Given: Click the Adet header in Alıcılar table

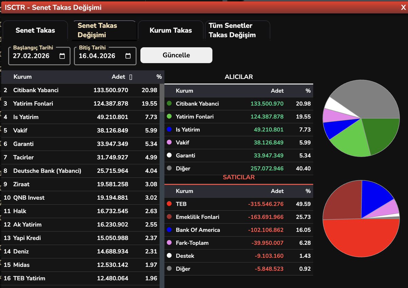Looking at the screenshot, I should (x=277, y=91).
